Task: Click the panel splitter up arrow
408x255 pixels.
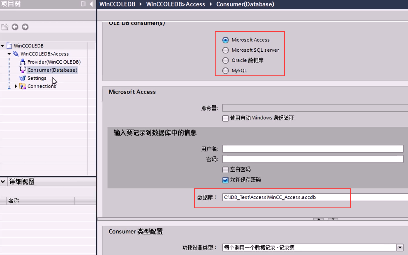Action: tap(319, 219)
